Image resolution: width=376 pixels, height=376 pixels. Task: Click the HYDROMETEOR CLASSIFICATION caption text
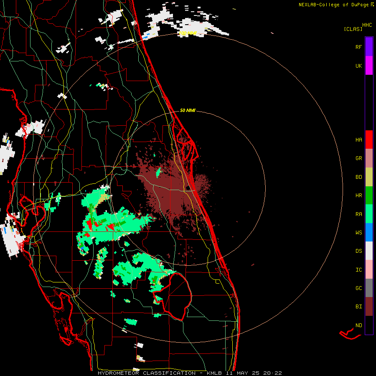(x=147, y=373)
